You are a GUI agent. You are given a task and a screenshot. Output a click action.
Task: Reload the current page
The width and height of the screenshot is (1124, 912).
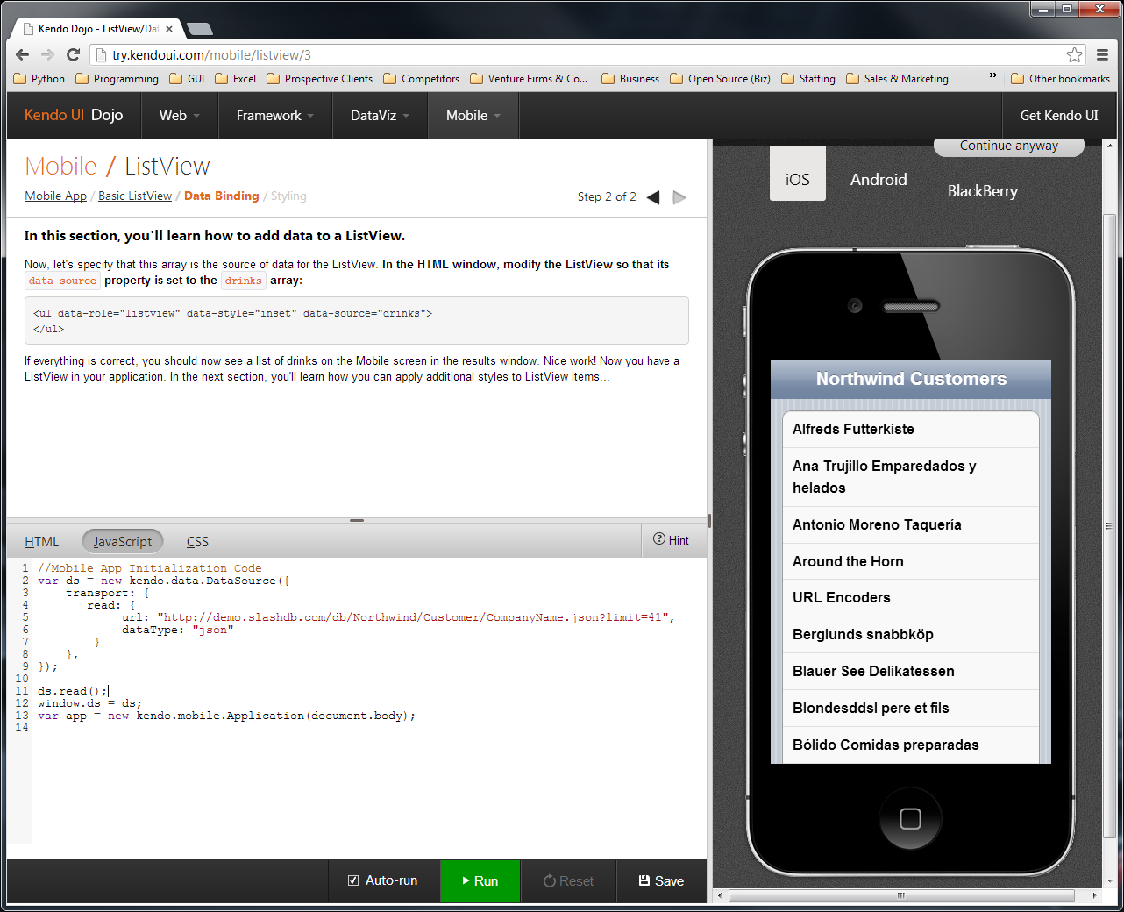(73, 54)
